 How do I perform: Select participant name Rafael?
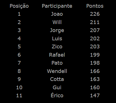(x=57, y=55)
